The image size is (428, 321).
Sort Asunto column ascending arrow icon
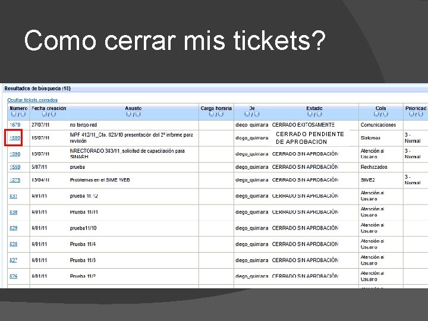coord(128,114)
